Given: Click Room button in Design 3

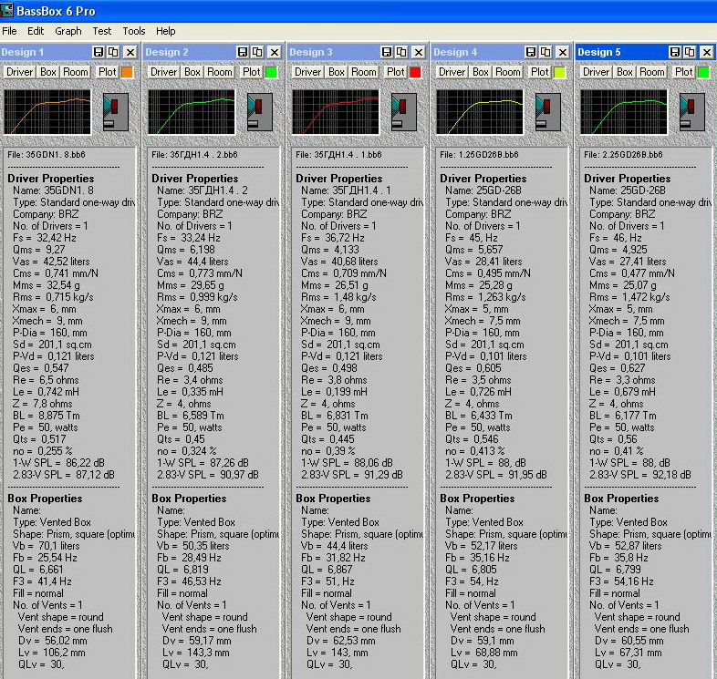Looking at the screenshot, I should point(364,72).
